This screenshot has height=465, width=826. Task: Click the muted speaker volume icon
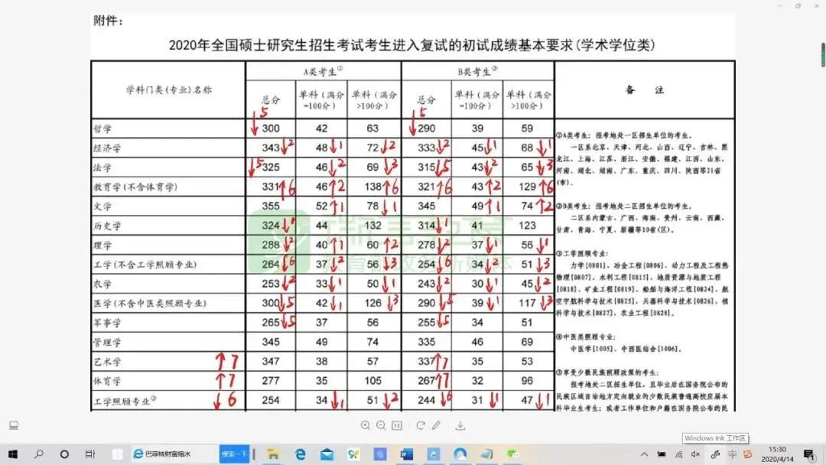pos(696,454)
